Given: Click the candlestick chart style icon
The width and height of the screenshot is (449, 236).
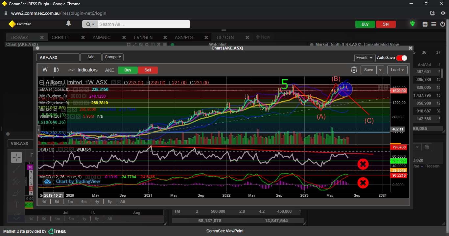Looking at the screenshot, I should [x=56, y=70].
